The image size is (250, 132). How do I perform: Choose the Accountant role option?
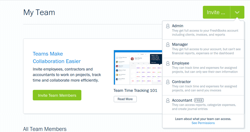click(203, 105)
